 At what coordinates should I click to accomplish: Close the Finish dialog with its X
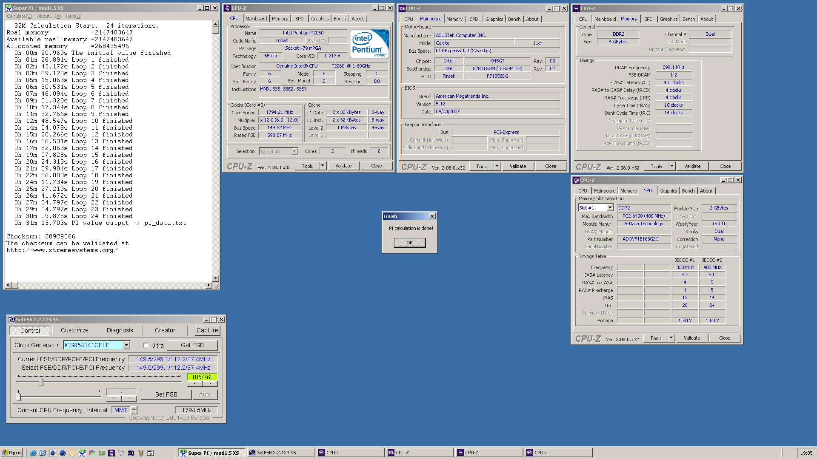tap(432, 216)
